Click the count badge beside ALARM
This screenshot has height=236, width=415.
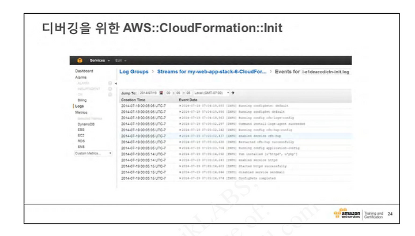110,83
